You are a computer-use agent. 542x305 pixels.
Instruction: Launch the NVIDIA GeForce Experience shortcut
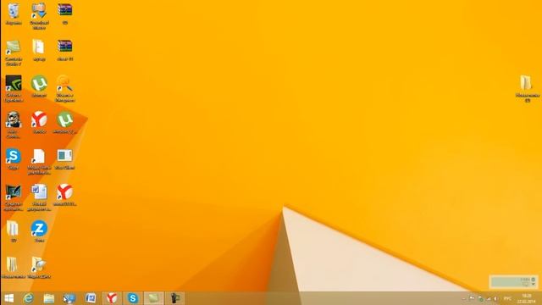(x=14, y=88)
